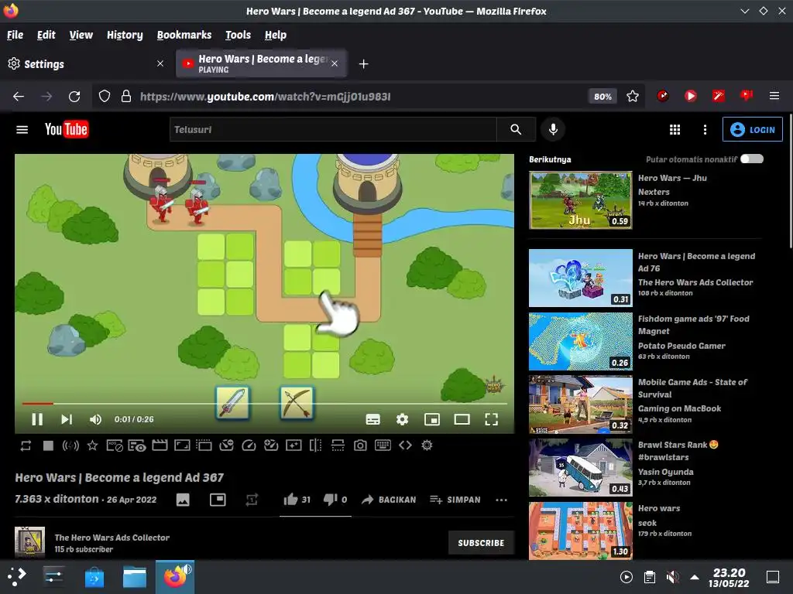Click the flip horizontal icon

click(x=316, y=445)
